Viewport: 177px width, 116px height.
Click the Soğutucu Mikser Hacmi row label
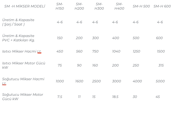coord(23,81)
